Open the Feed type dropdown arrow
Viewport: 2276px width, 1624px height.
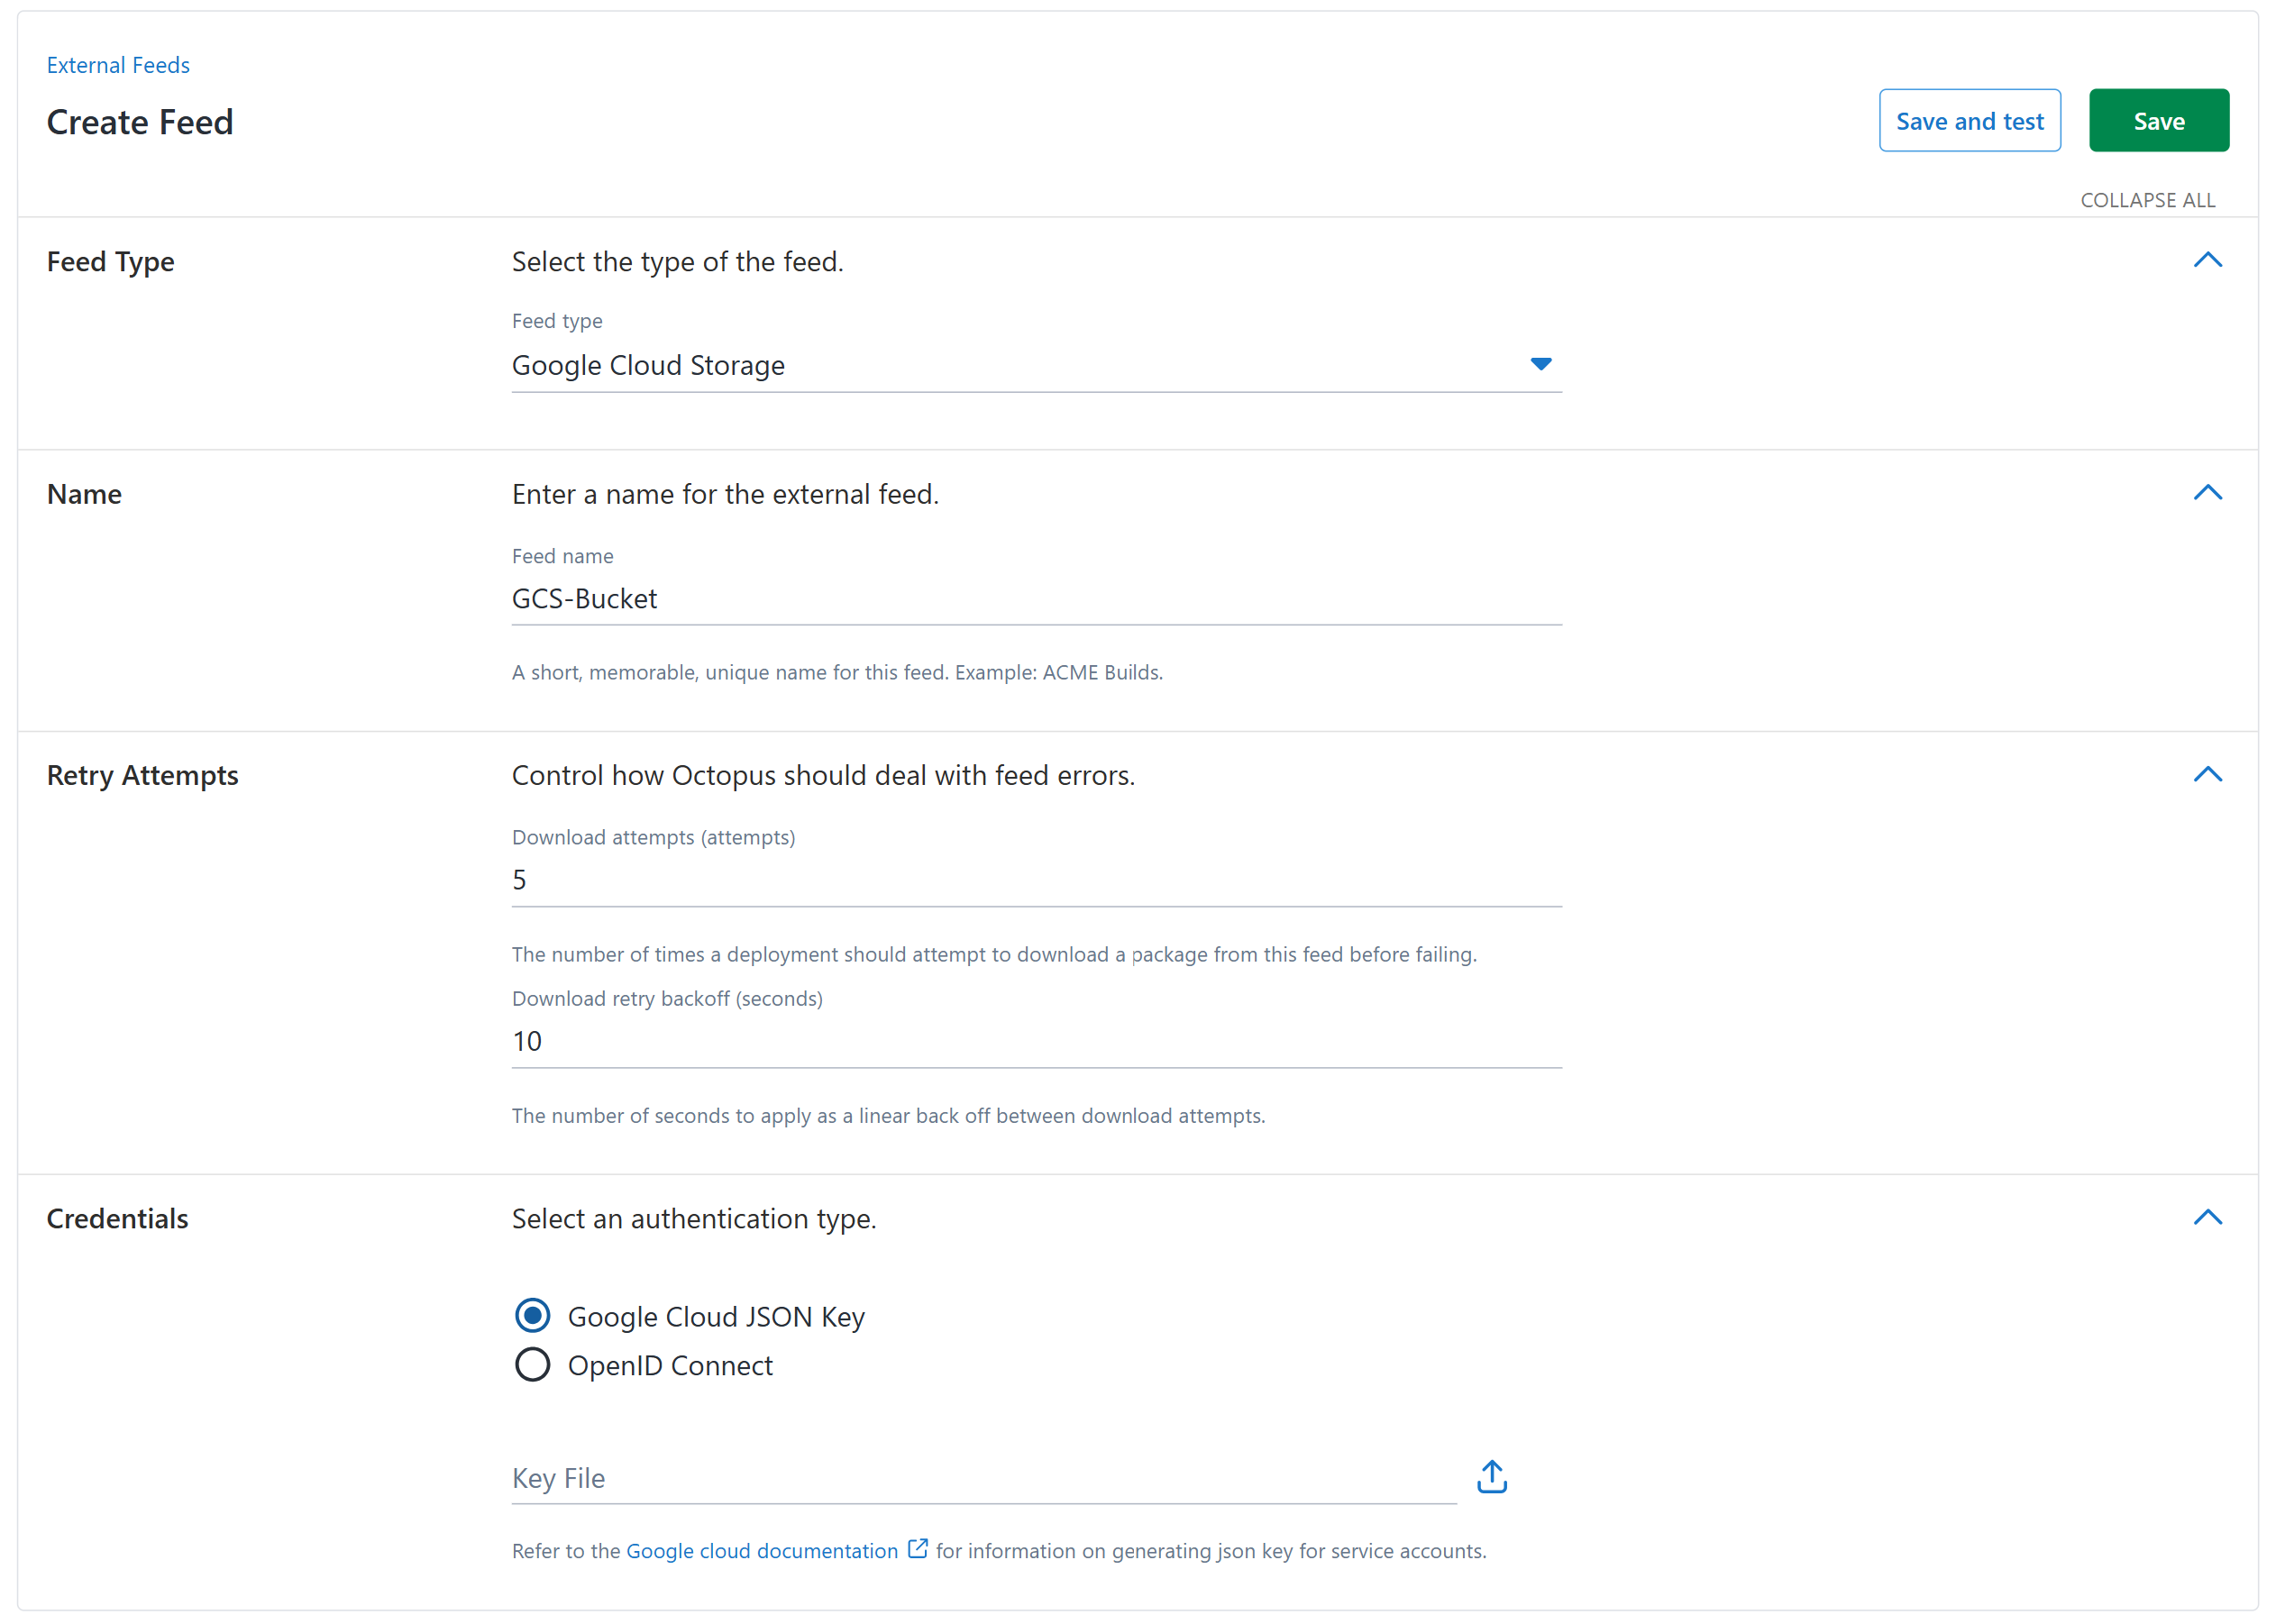click(x=1541, y=364)
